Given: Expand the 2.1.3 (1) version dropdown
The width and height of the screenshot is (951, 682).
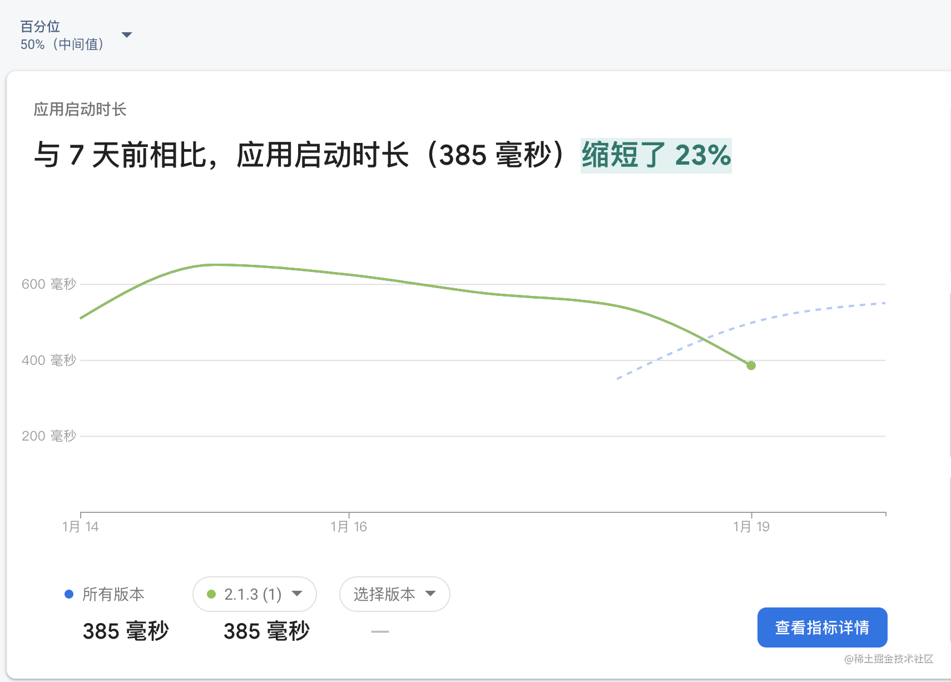Looking at the screenshot, I should coord(255,594).
